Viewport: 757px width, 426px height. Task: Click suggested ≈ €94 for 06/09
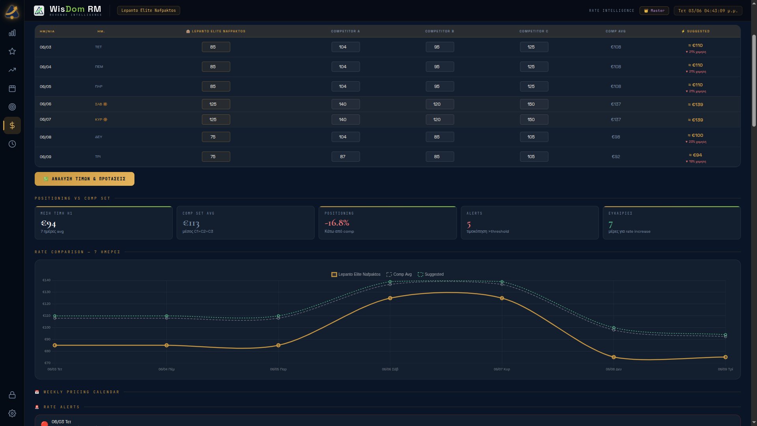point(695,155)
